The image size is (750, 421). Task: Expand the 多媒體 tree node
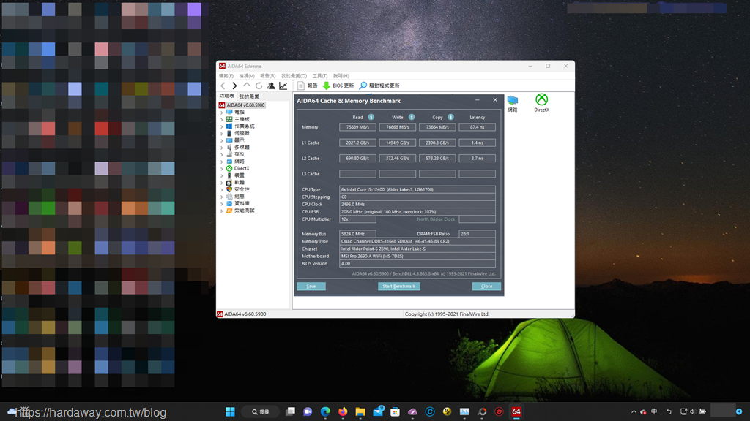(x=221, y=148)
